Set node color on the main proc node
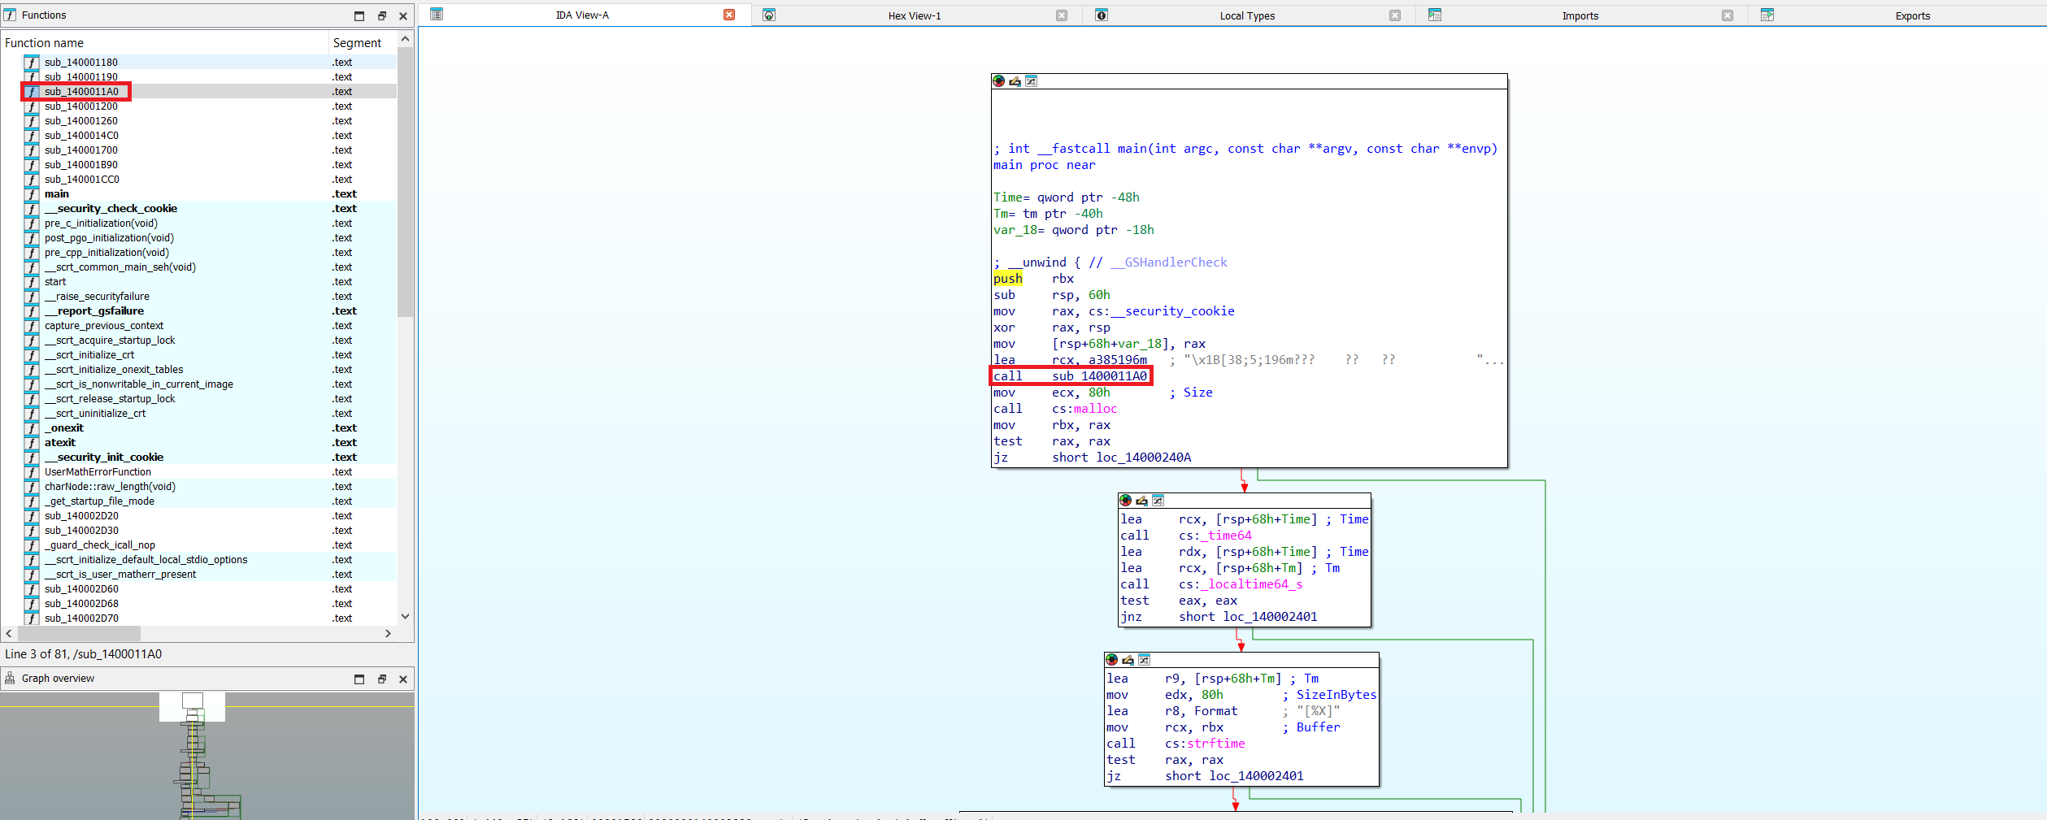Viewport: 2047px width, 820px height. pyautogui.click(x=999, y=81)
